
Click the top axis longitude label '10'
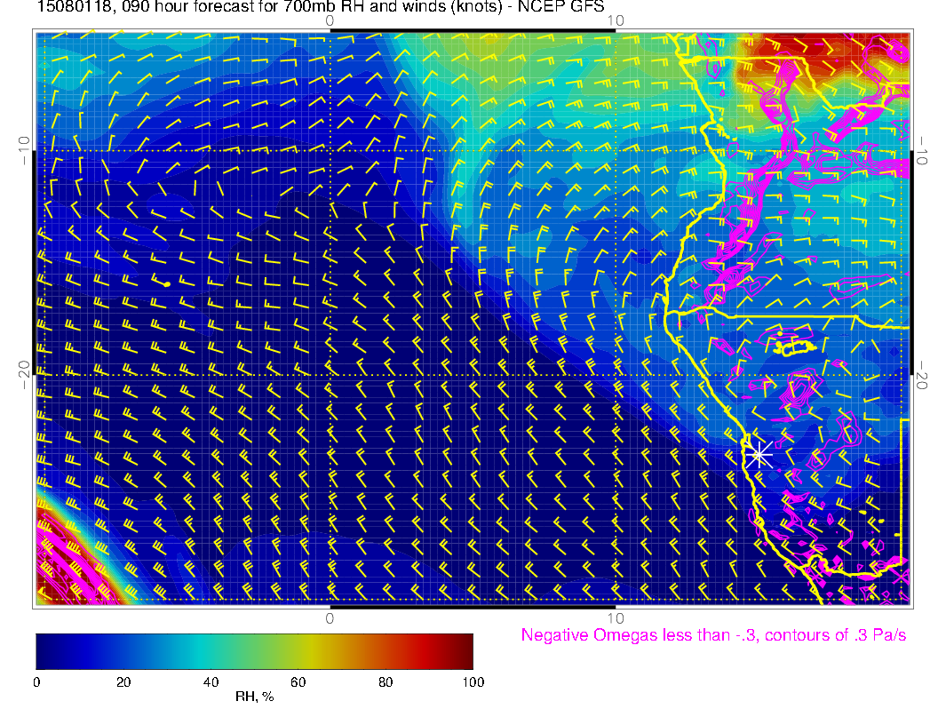616,21
